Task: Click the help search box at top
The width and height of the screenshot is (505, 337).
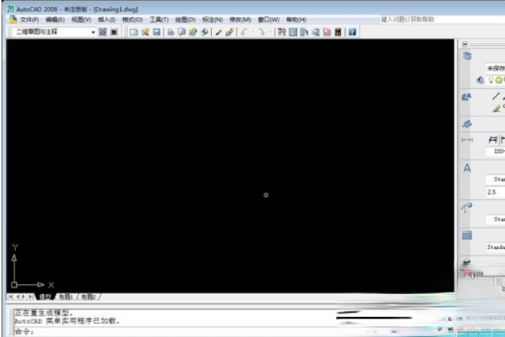Action: pos(442,19)
